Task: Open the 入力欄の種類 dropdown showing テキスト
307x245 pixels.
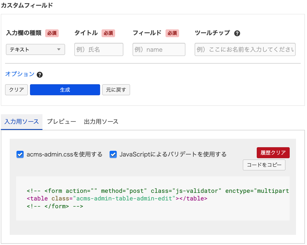Action: tap(35, 49)
